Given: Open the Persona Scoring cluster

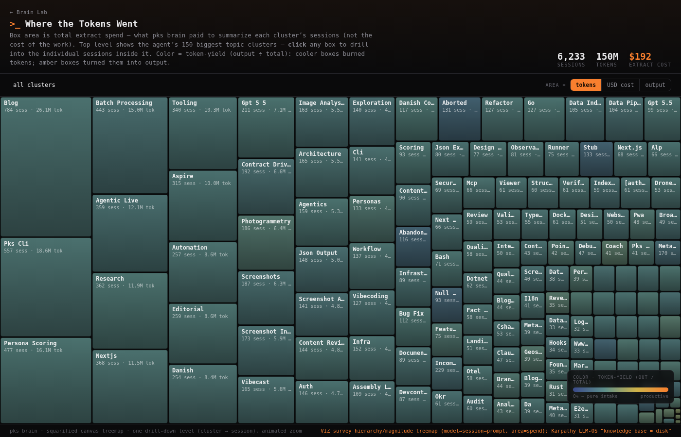Looking at the screenshot, I should (46, 380).
